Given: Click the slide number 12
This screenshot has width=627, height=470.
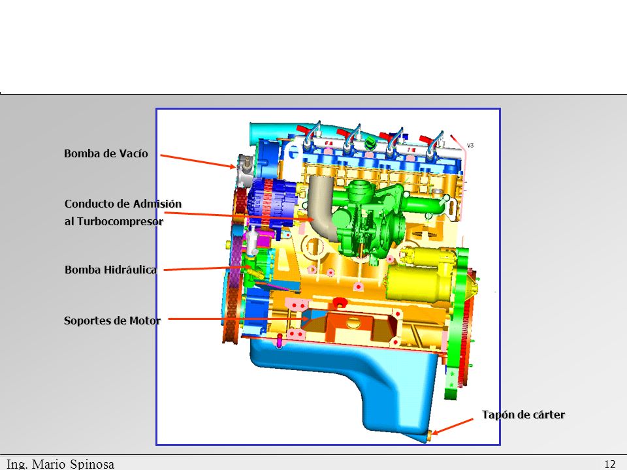Looking at the screenshot, I should click(x=610, y=464).
